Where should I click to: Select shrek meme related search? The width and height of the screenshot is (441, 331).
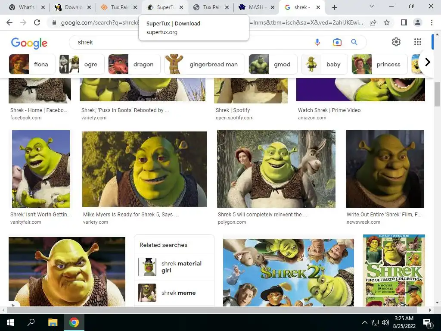174,293
